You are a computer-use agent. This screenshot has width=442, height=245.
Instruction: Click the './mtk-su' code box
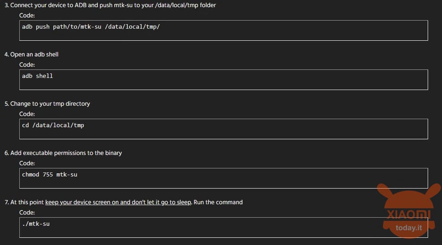click(224, 228)
